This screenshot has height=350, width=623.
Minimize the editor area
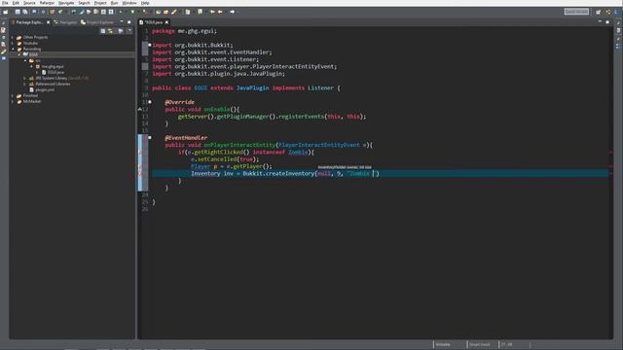click(600, 22)
